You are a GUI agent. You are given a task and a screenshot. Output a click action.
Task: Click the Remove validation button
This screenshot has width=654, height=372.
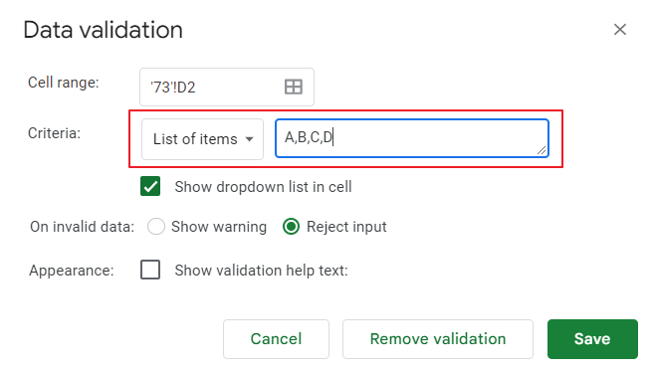pyautogui.click(x=438, y=338)
